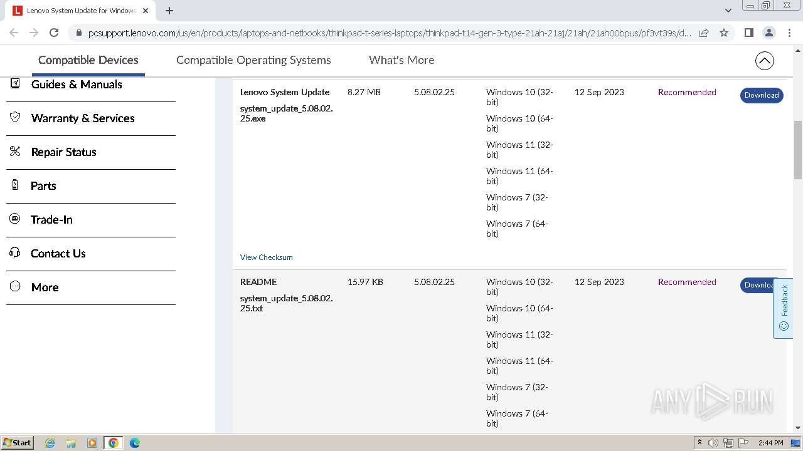
Task: Click the Trade-In icon
Action: click(x=16, y=219)
